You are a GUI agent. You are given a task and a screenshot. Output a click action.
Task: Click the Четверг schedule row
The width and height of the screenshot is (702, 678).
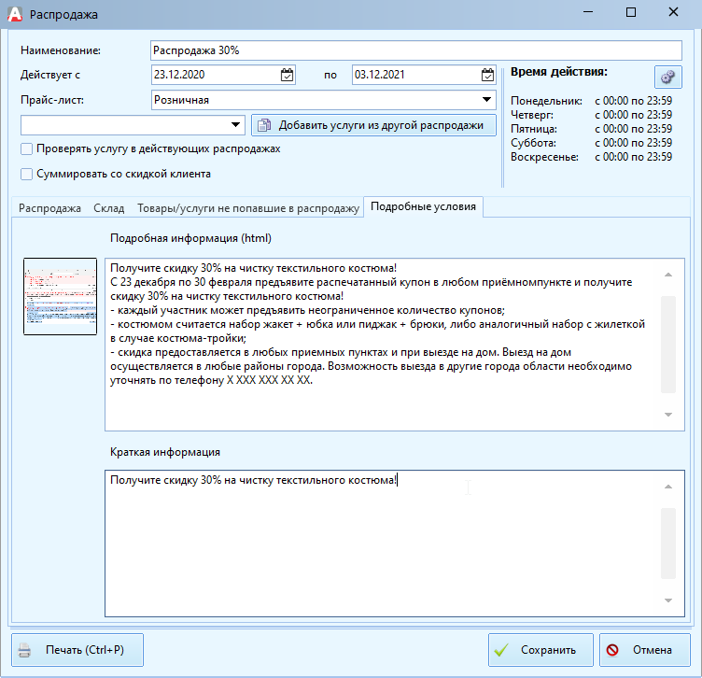(591, 115)
